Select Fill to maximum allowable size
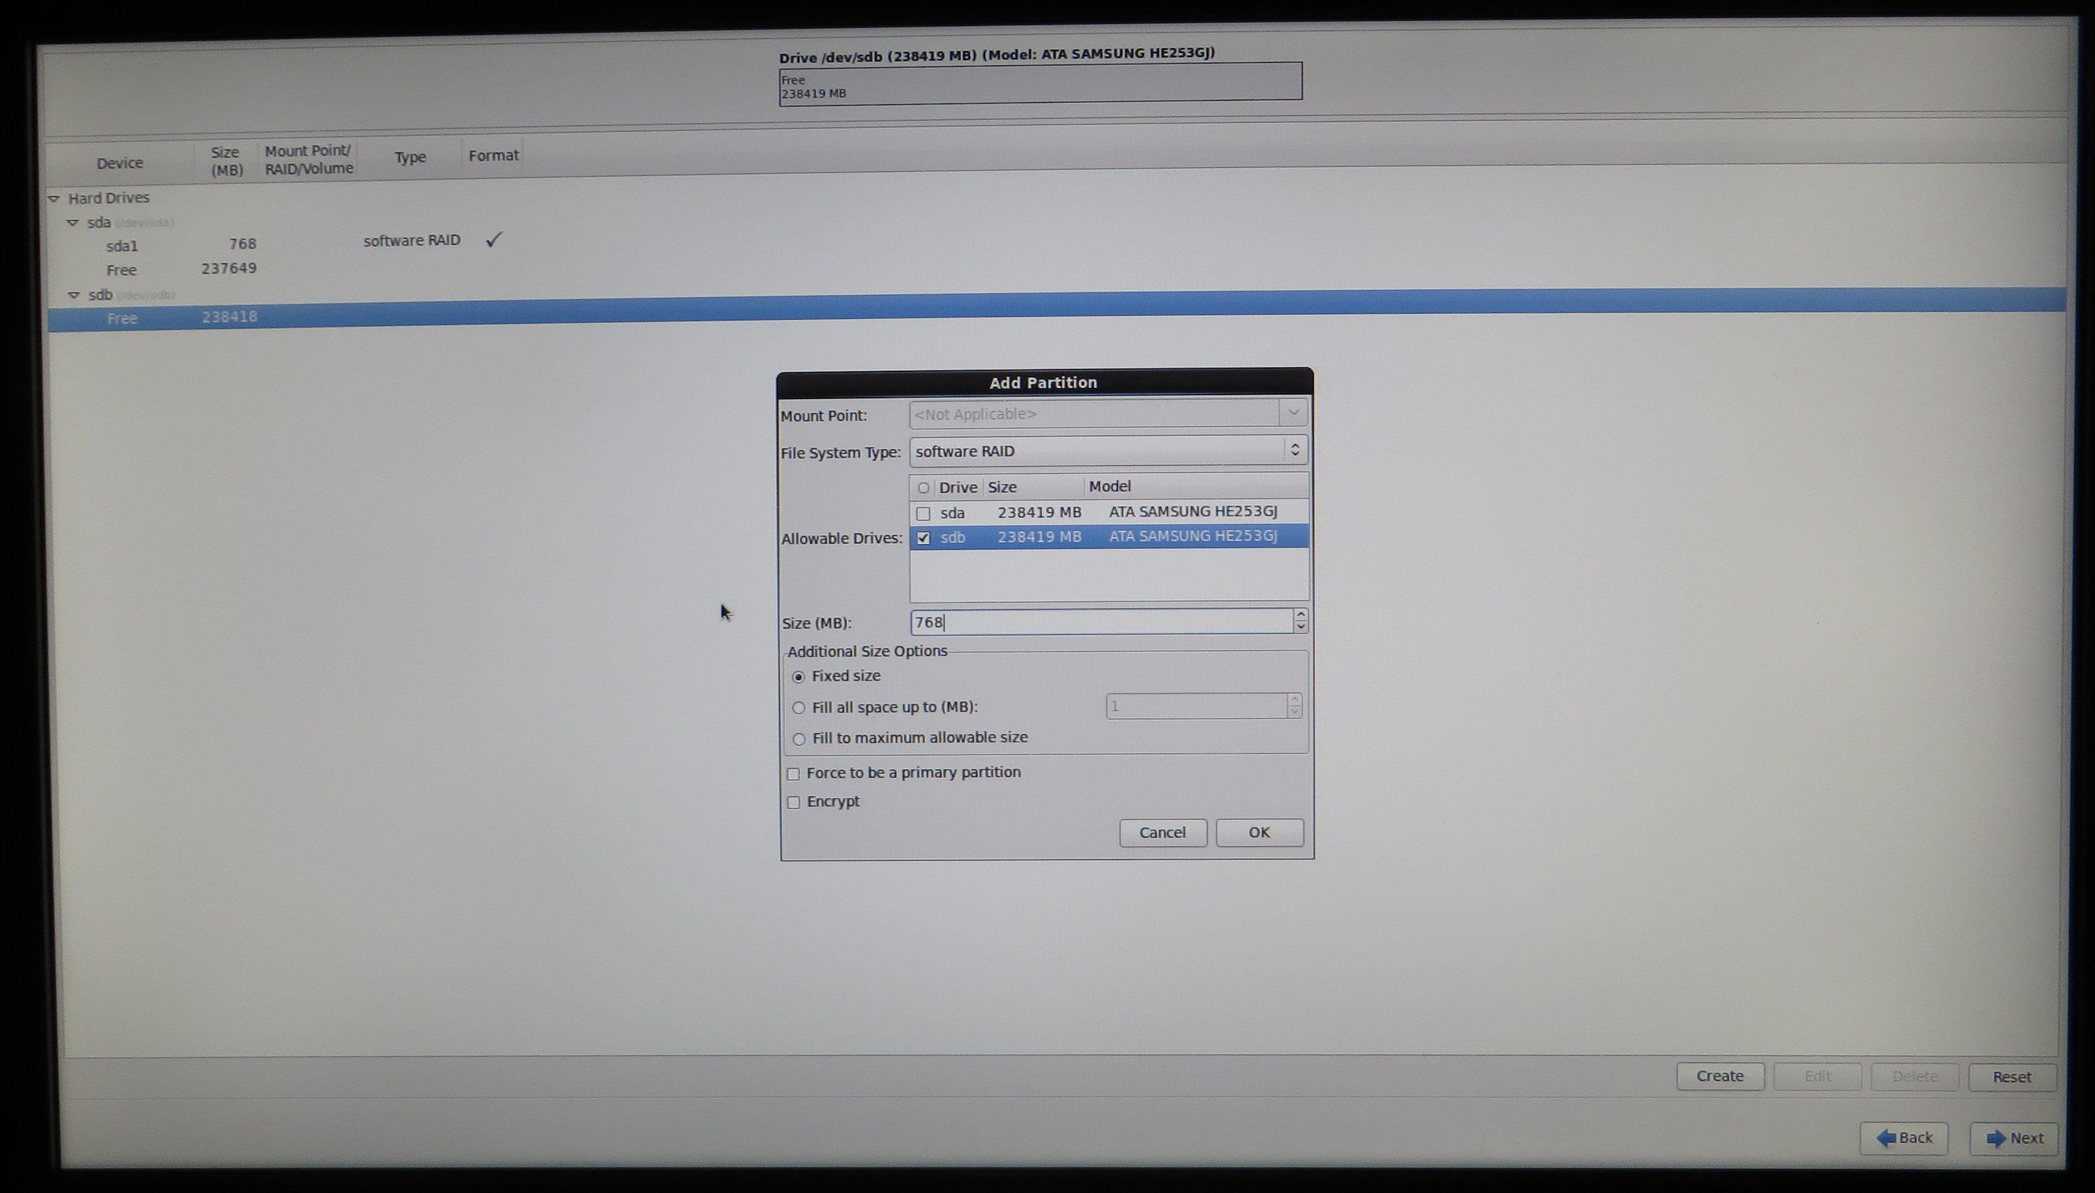The width and height of the screenshot is (2095, 1193). coord(798,739)
